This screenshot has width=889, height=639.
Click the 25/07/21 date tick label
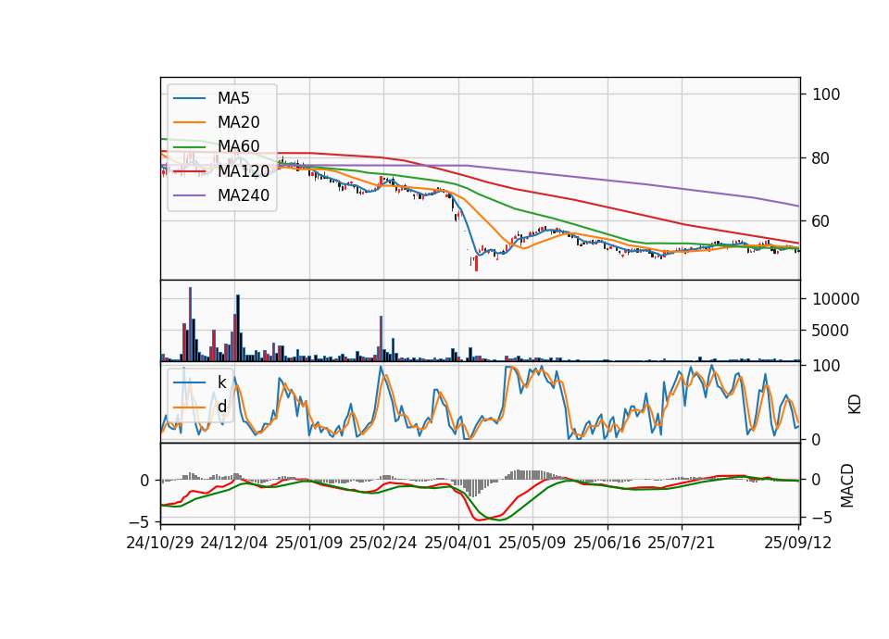(682, 543)
